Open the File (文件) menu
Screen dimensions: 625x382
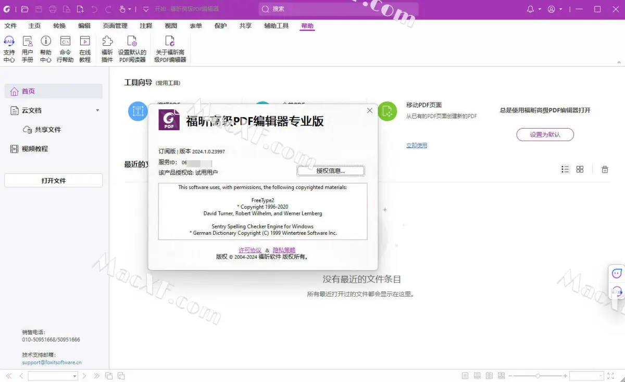click(10, 26)
